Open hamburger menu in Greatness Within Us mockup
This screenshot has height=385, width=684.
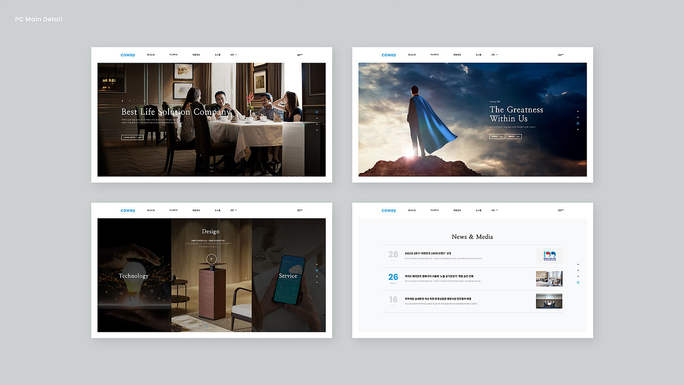point(561,55)
